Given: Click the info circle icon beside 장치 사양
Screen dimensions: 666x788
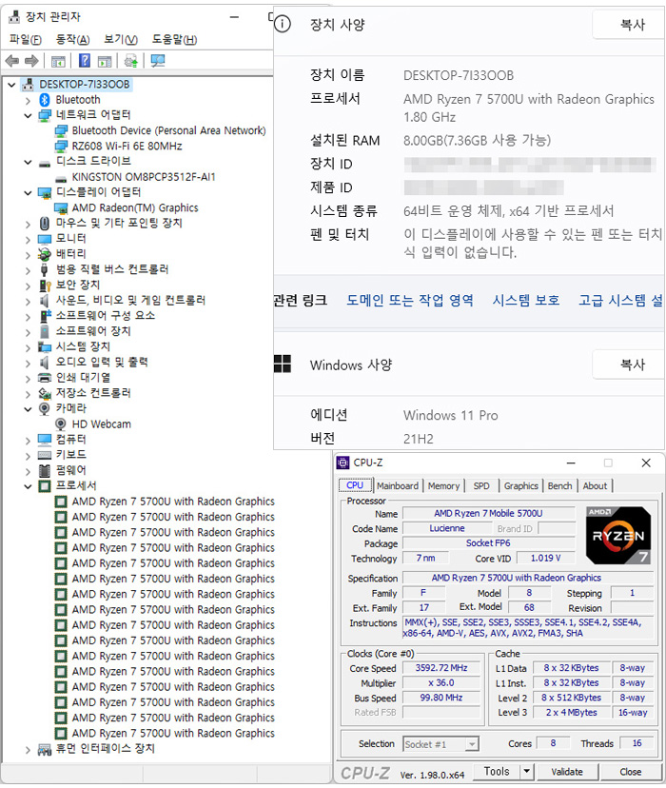Looking at the screenshot, I should coord(283,24).
